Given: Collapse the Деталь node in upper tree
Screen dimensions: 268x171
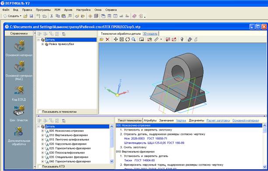Looking at the screenshot, I should pyautogui.click(x=38, y=40).
